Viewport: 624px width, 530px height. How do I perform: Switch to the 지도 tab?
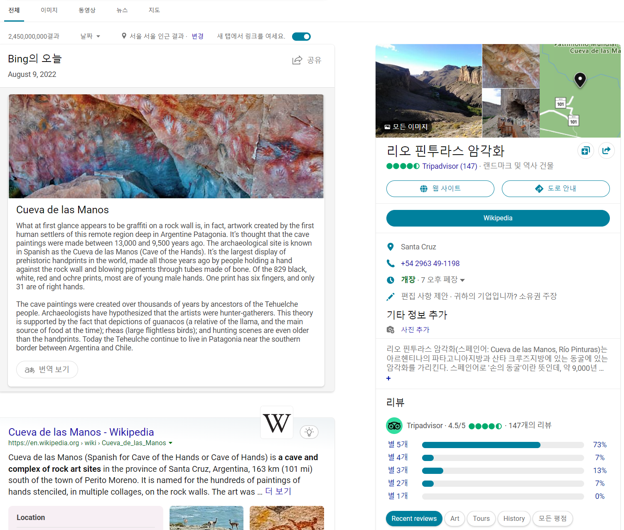tap(154, 10)
